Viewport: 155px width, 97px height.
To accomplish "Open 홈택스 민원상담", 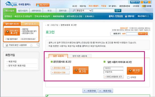I will (x=116, y=16).
